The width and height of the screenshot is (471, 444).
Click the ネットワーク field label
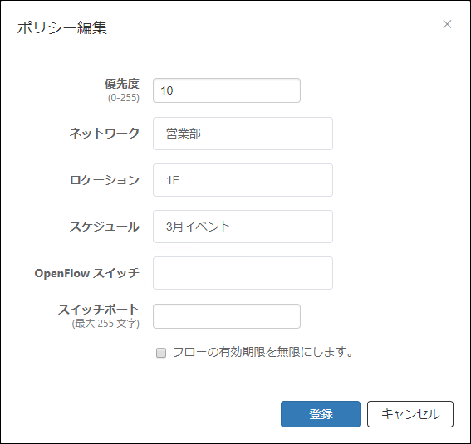[x=104, y=133]
